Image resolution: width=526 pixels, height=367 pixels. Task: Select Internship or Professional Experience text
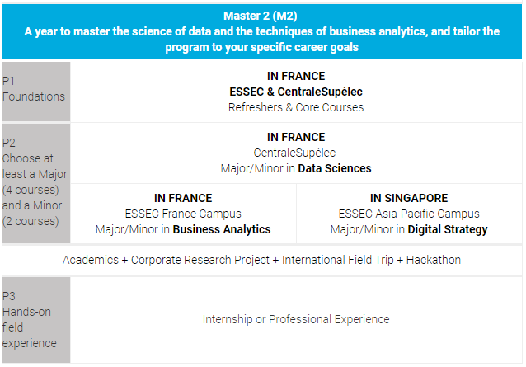pyautogui.click(x=296, y=319)
